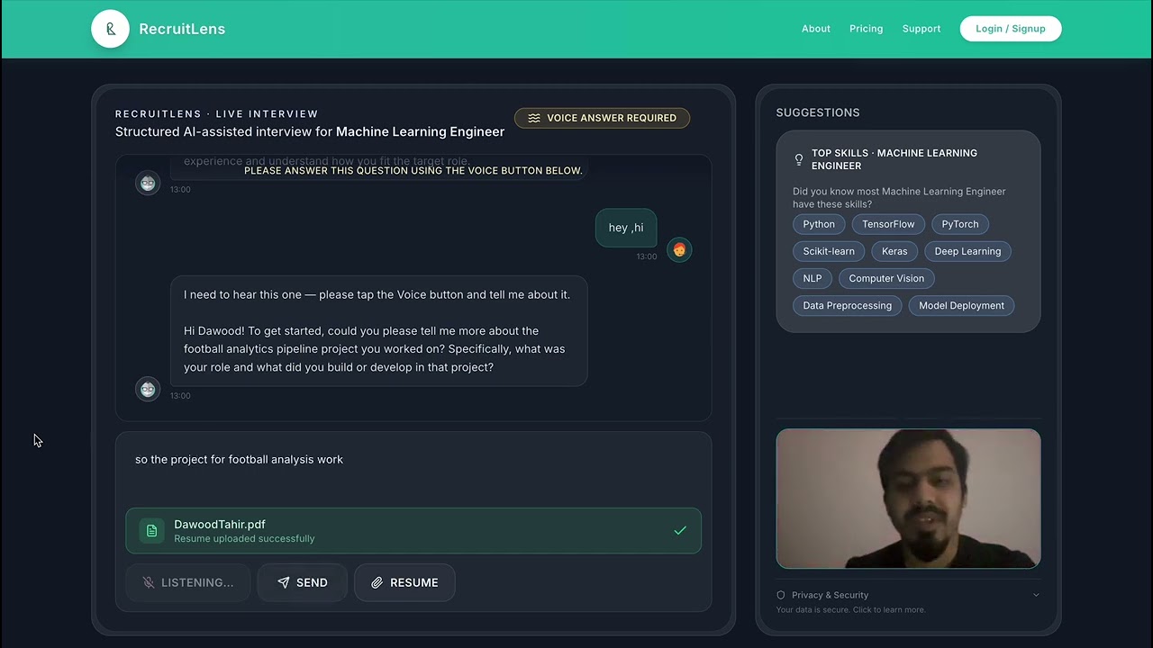Click the muted microphone Listening icon
Screen dimensions: 1153x648
pyautogui.click(x=149, y=583)
